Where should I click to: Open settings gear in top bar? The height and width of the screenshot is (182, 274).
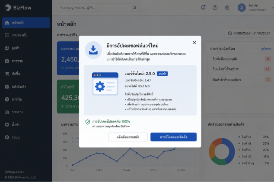(227, 7)
